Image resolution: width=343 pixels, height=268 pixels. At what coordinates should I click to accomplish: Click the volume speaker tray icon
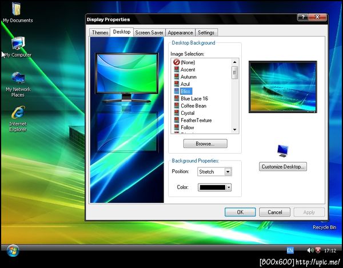[310, 250]
